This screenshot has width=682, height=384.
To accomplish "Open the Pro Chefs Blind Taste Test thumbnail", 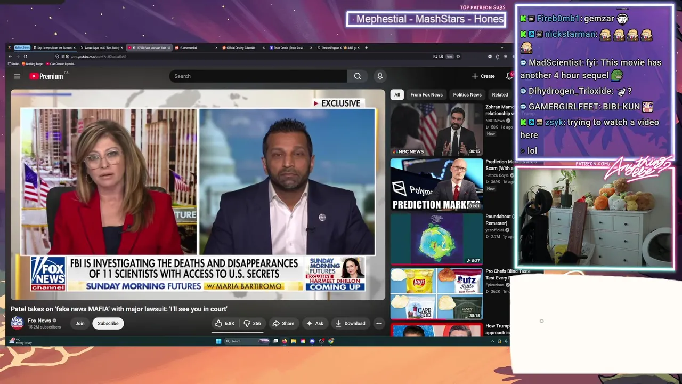I will click(436, 294).
